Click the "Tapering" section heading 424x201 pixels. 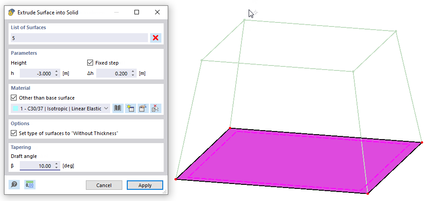[21, 147]
